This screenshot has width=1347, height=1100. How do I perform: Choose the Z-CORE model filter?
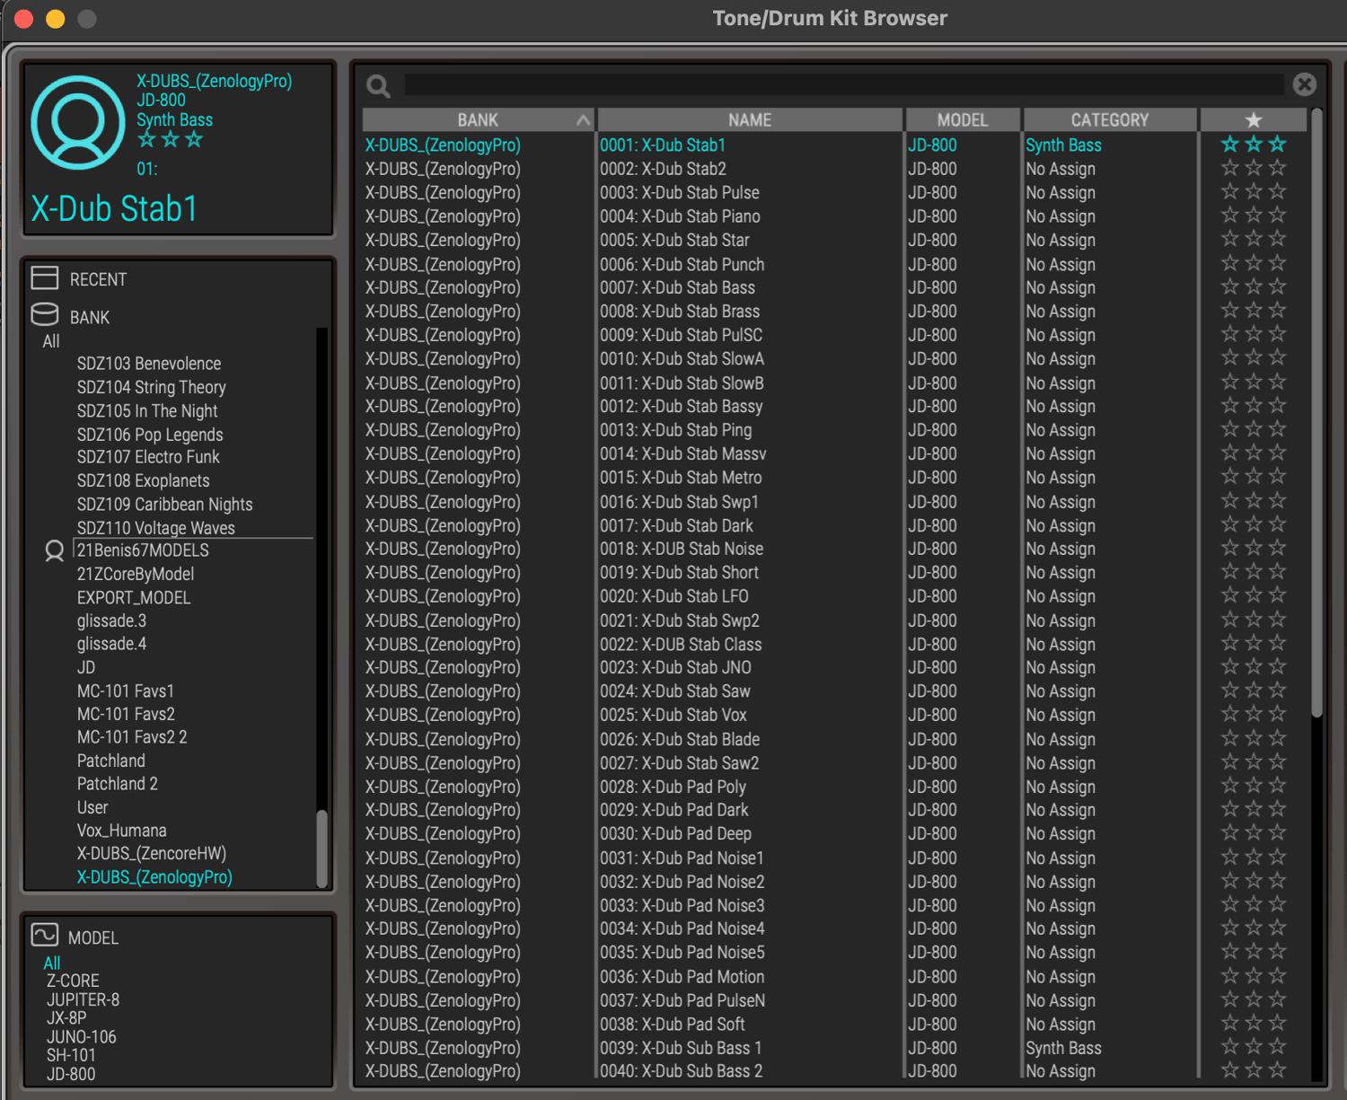pos(73,981)
